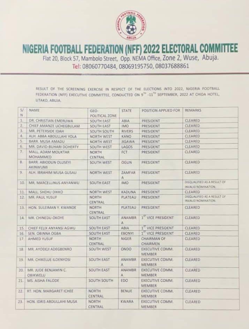Screen dimensions: 249x329
Task: Select the Sen. Obinna Ogba name cell
Action: [x=44, y=234]
